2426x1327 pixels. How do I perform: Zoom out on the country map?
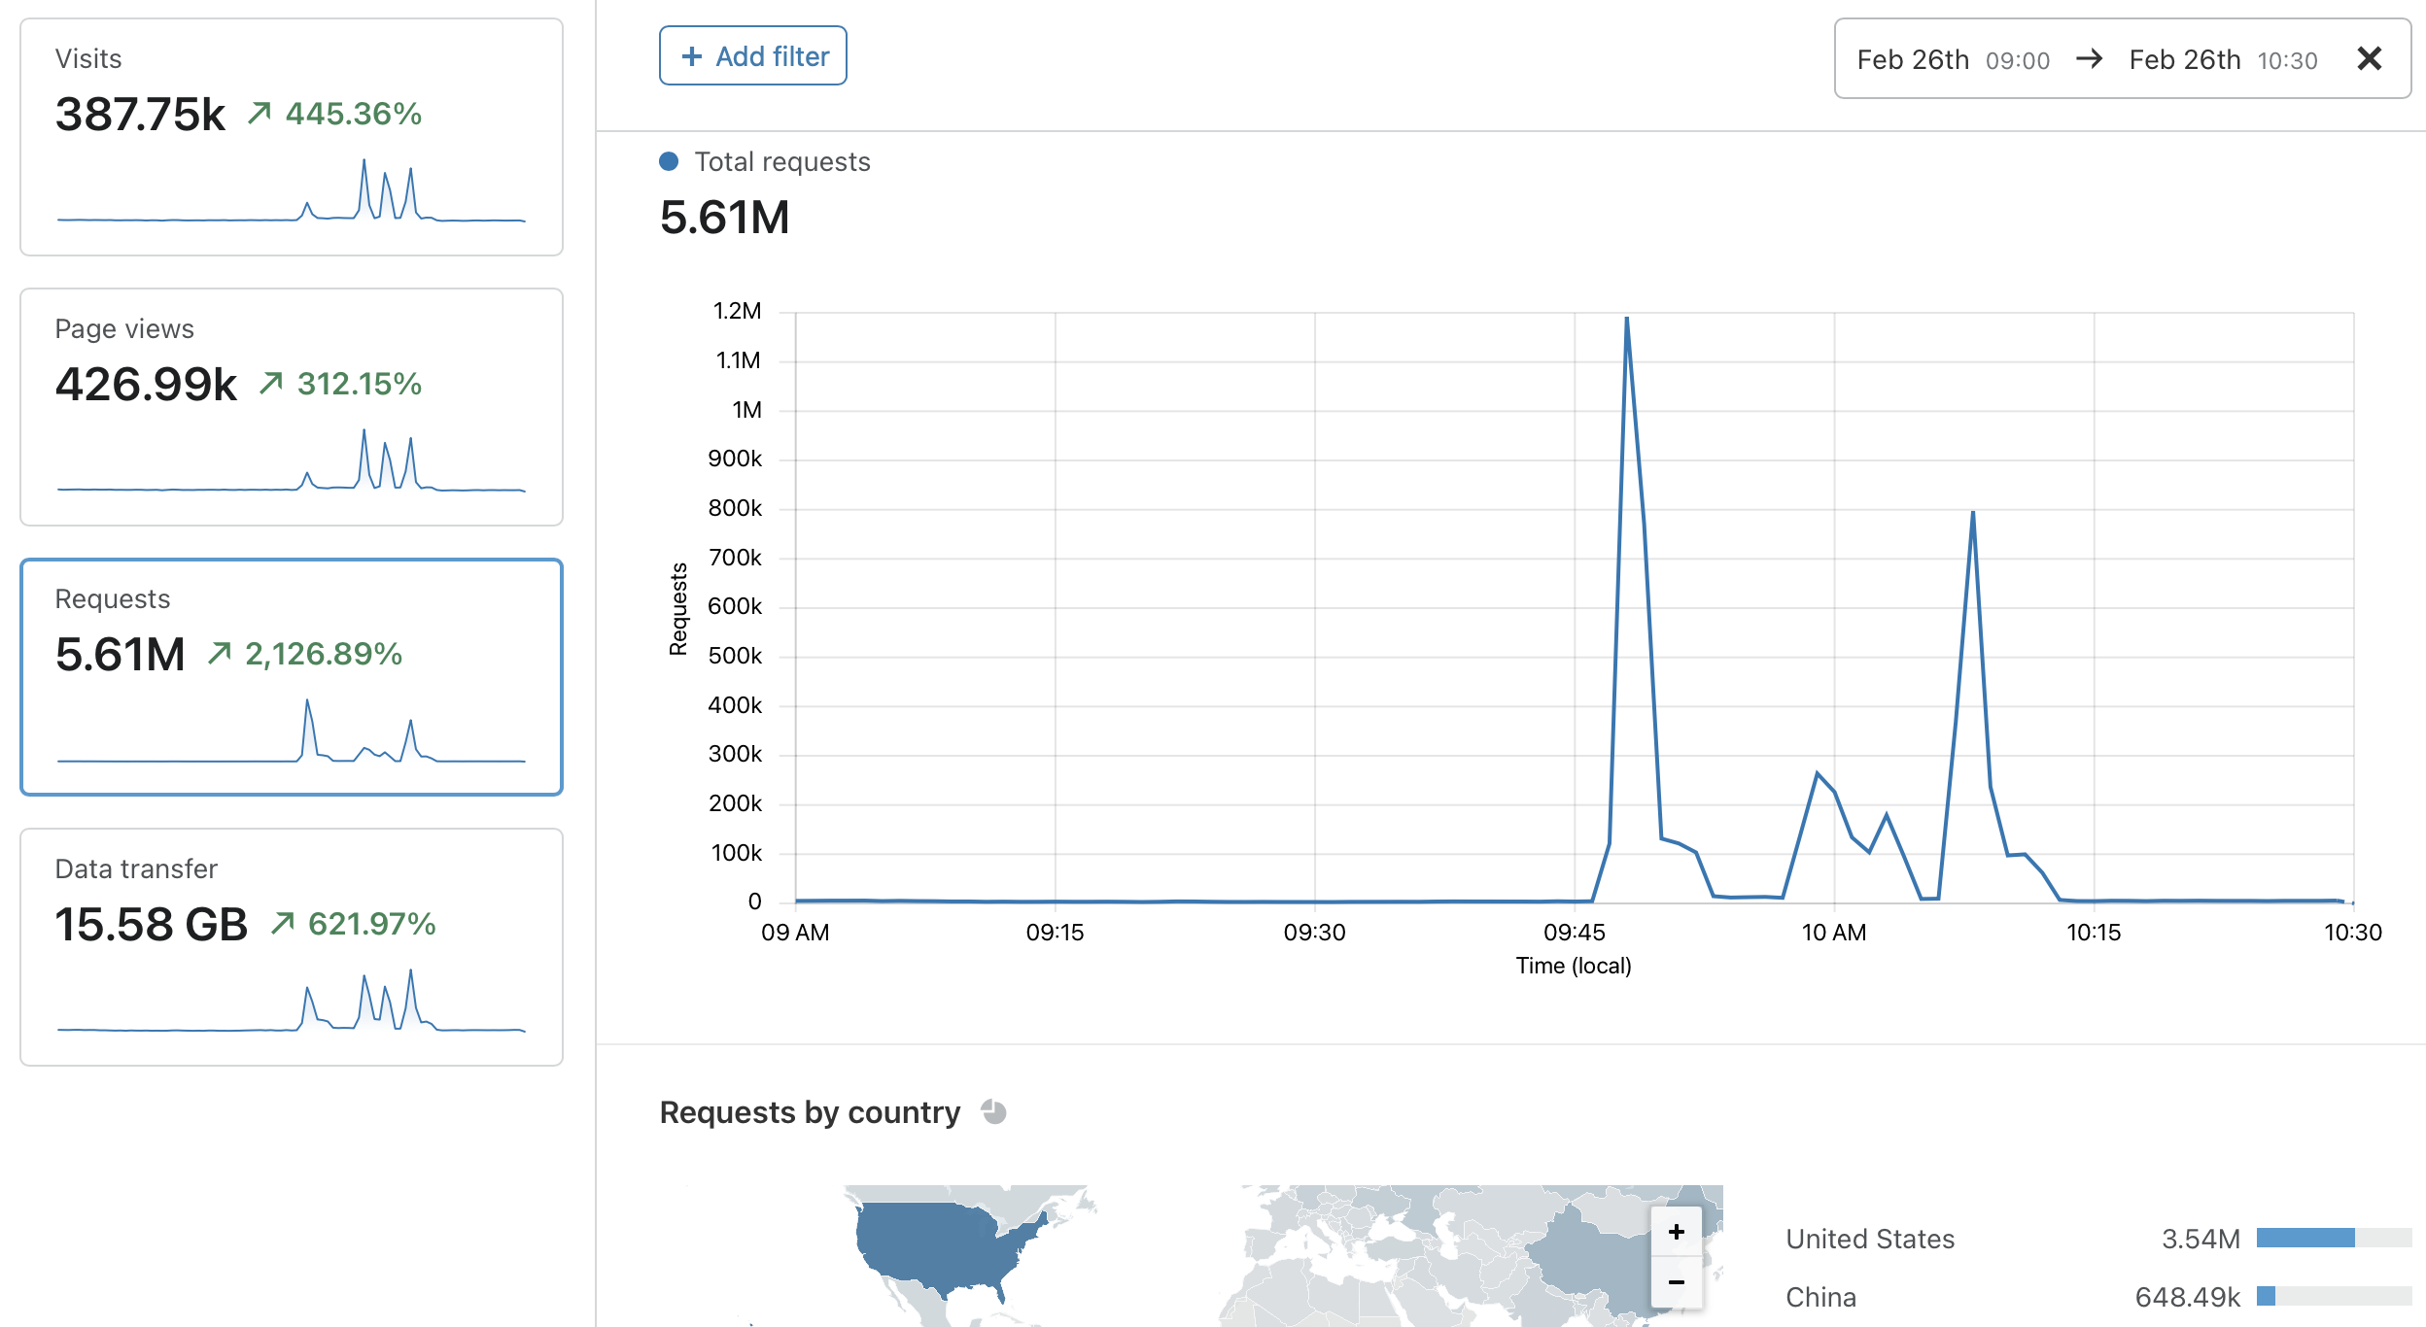1677,1282
